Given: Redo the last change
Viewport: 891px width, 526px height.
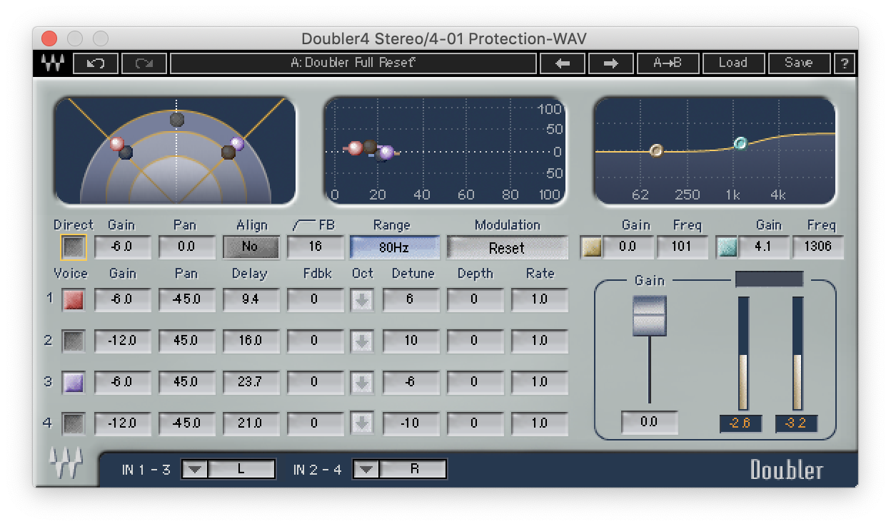Looking at the screenshot, I should click(144, 63).
